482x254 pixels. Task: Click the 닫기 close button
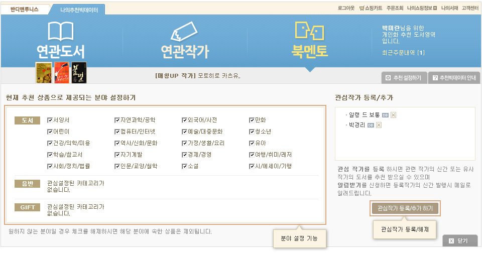click(x=459, y=241)
